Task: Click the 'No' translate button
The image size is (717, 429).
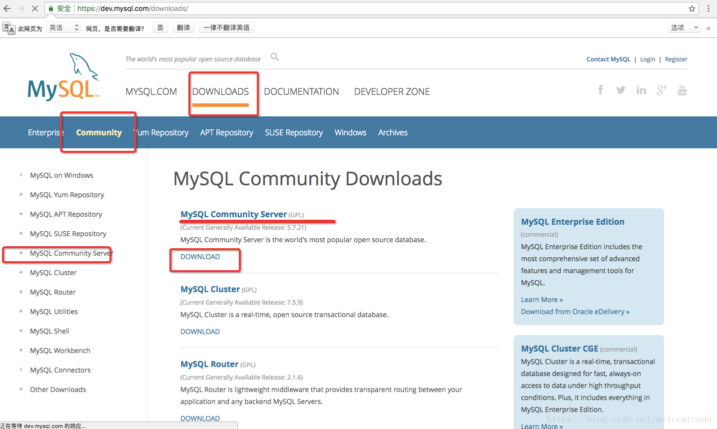Action: (x=160, y=28)
